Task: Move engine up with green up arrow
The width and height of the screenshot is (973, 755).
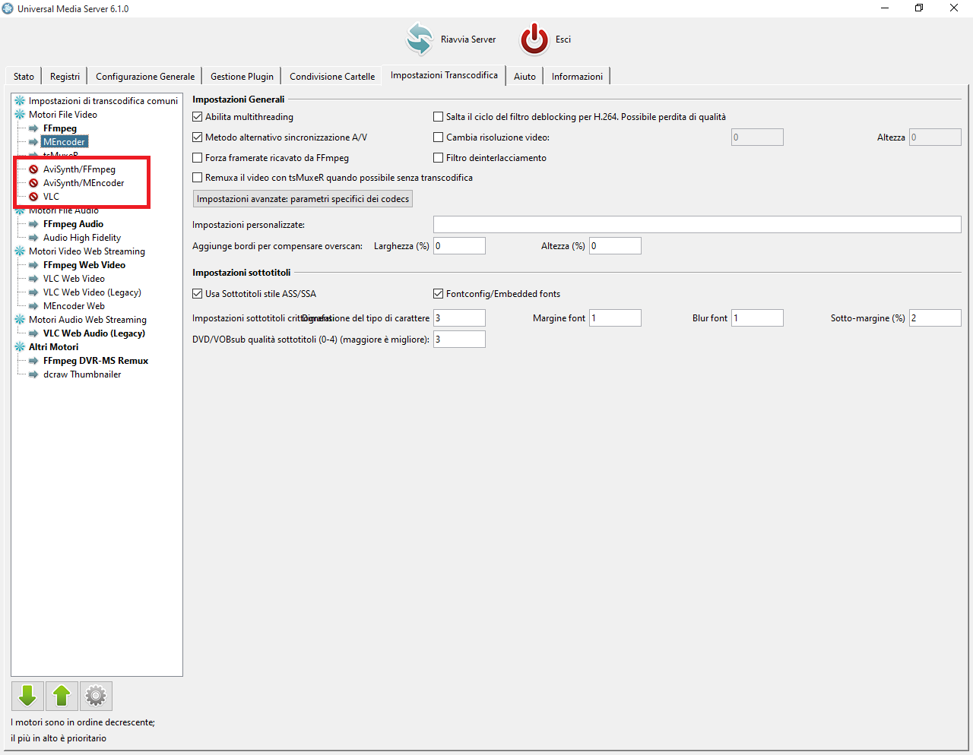Action: click(x=62, y=696)
